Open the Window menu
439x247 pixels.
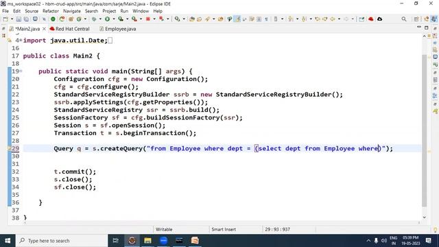coord(141,11)
